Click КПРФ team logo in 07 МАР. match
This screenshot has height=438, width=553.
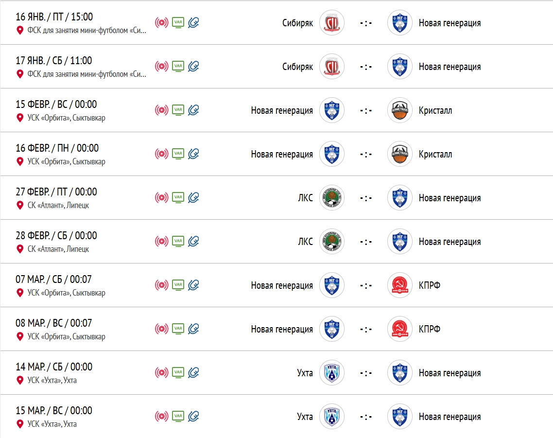pos(400,285)
